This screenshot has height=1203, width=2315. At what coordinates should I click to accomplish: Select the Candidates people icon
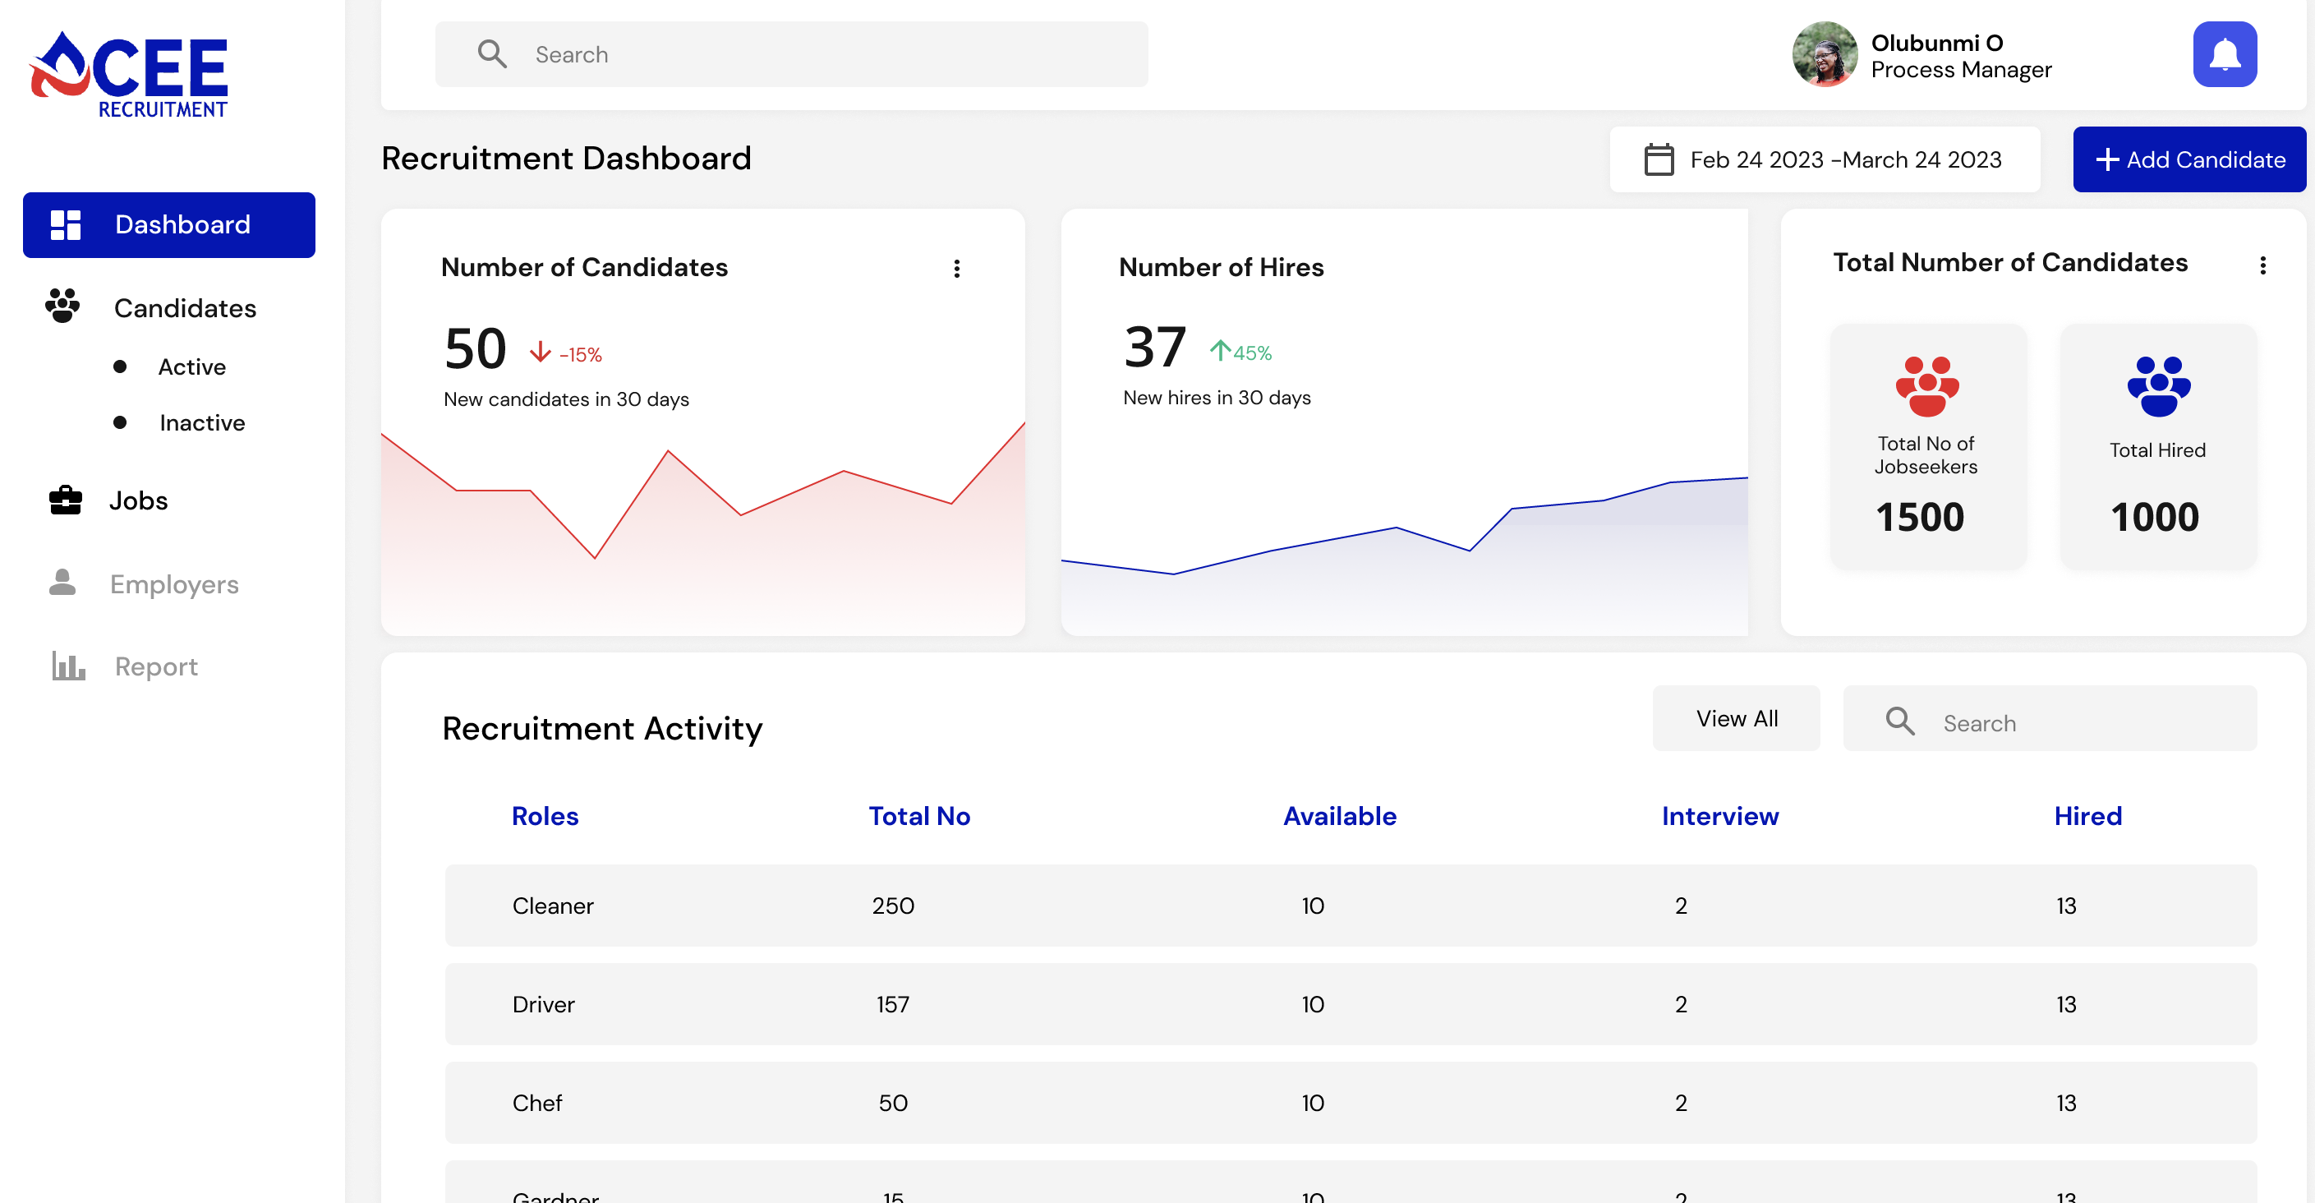(x=61, y=307)
